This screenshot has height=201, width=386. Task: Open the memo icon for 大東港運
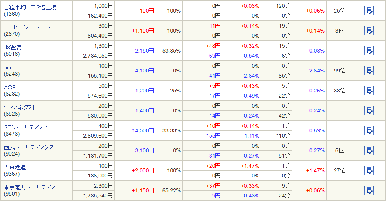[369, 170]
